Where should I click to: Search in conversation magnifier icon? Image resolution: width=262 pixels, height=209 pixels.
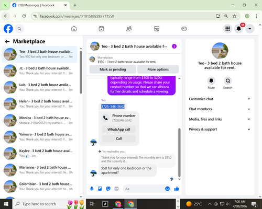(228, 81)
